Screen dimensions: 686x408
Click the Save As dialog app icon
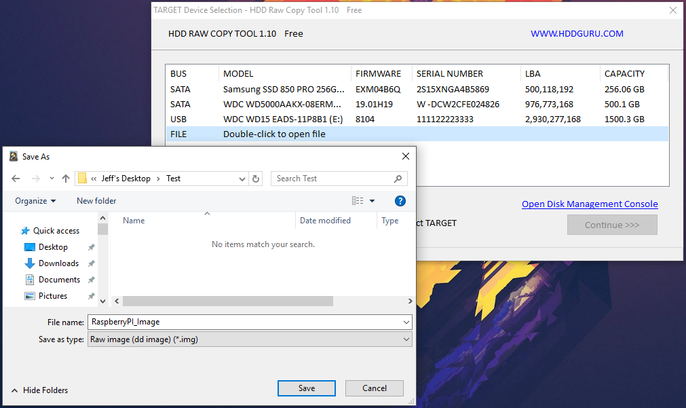pos(14,156)
